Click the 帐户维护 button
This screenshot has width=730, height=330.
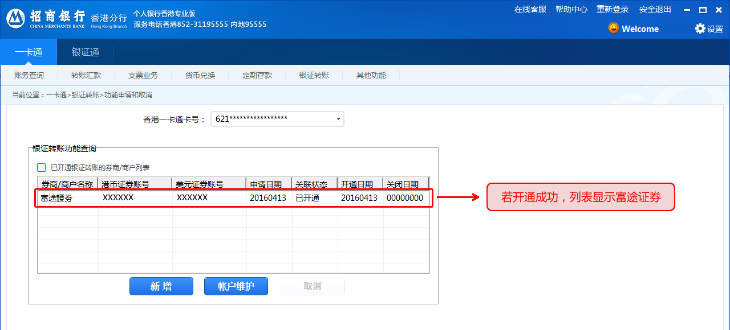coord(236,286)
